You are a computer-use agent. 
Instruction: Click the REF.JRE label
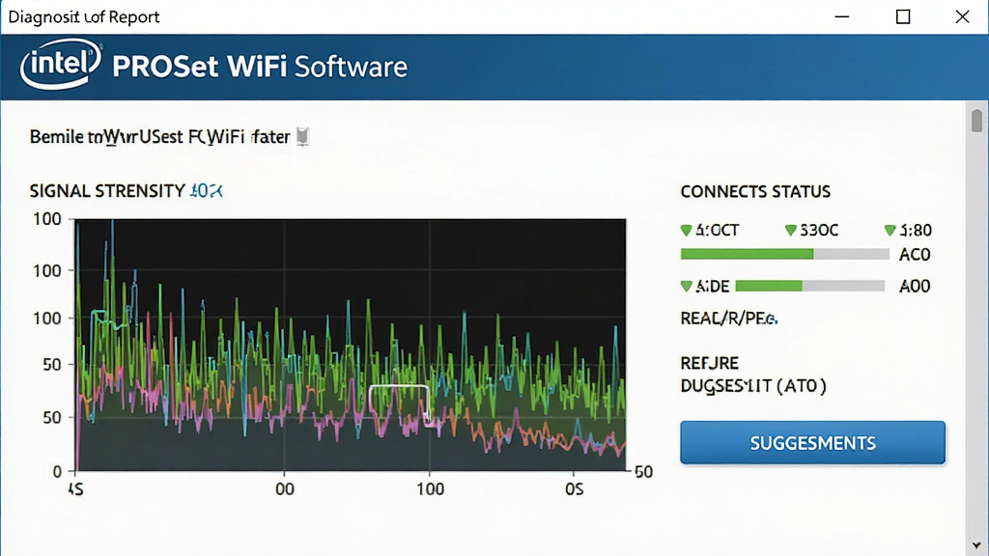(x=709, y=363)
